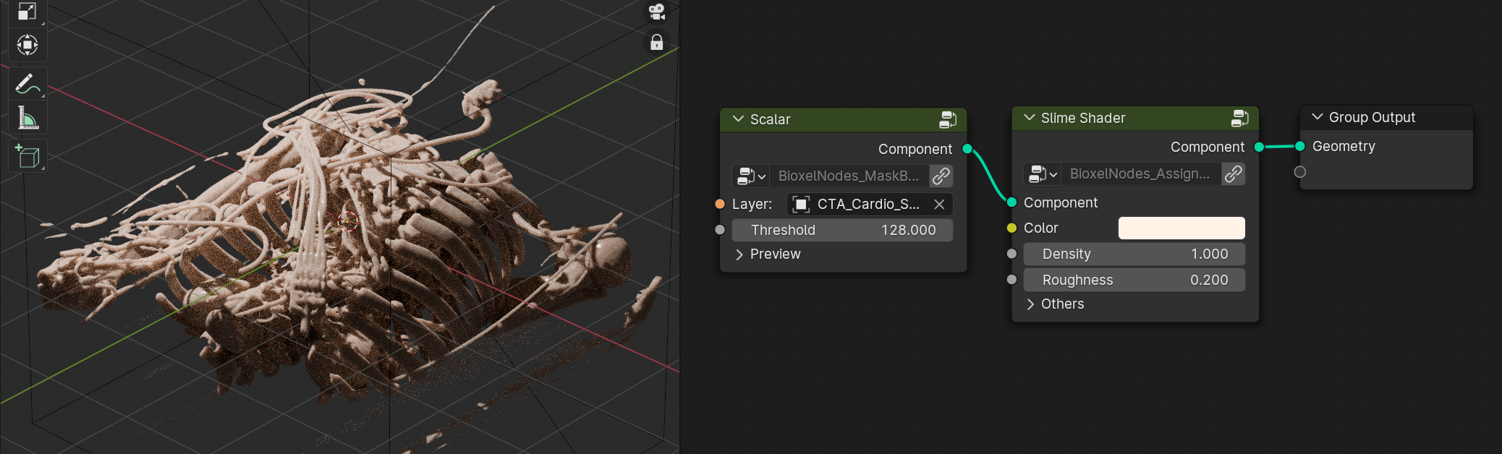Open node group dropdown for BioxelNodes_MaskB

[751, 176]
